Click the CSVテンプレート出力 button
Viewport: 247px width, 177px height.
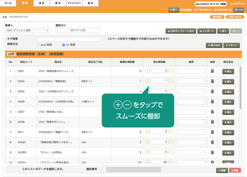tap(180, 31)
